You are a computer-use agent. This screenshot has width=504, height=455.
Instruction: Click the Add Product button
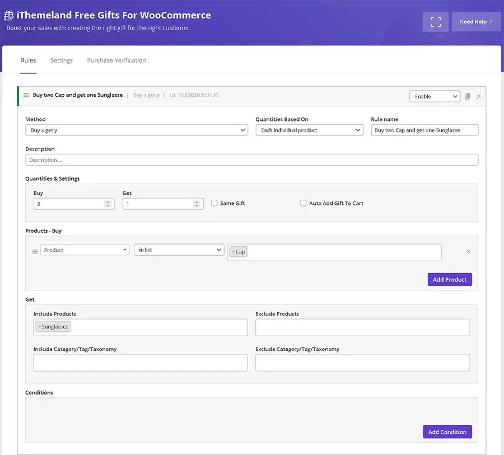pyautogui.click(x=449, y=279)
